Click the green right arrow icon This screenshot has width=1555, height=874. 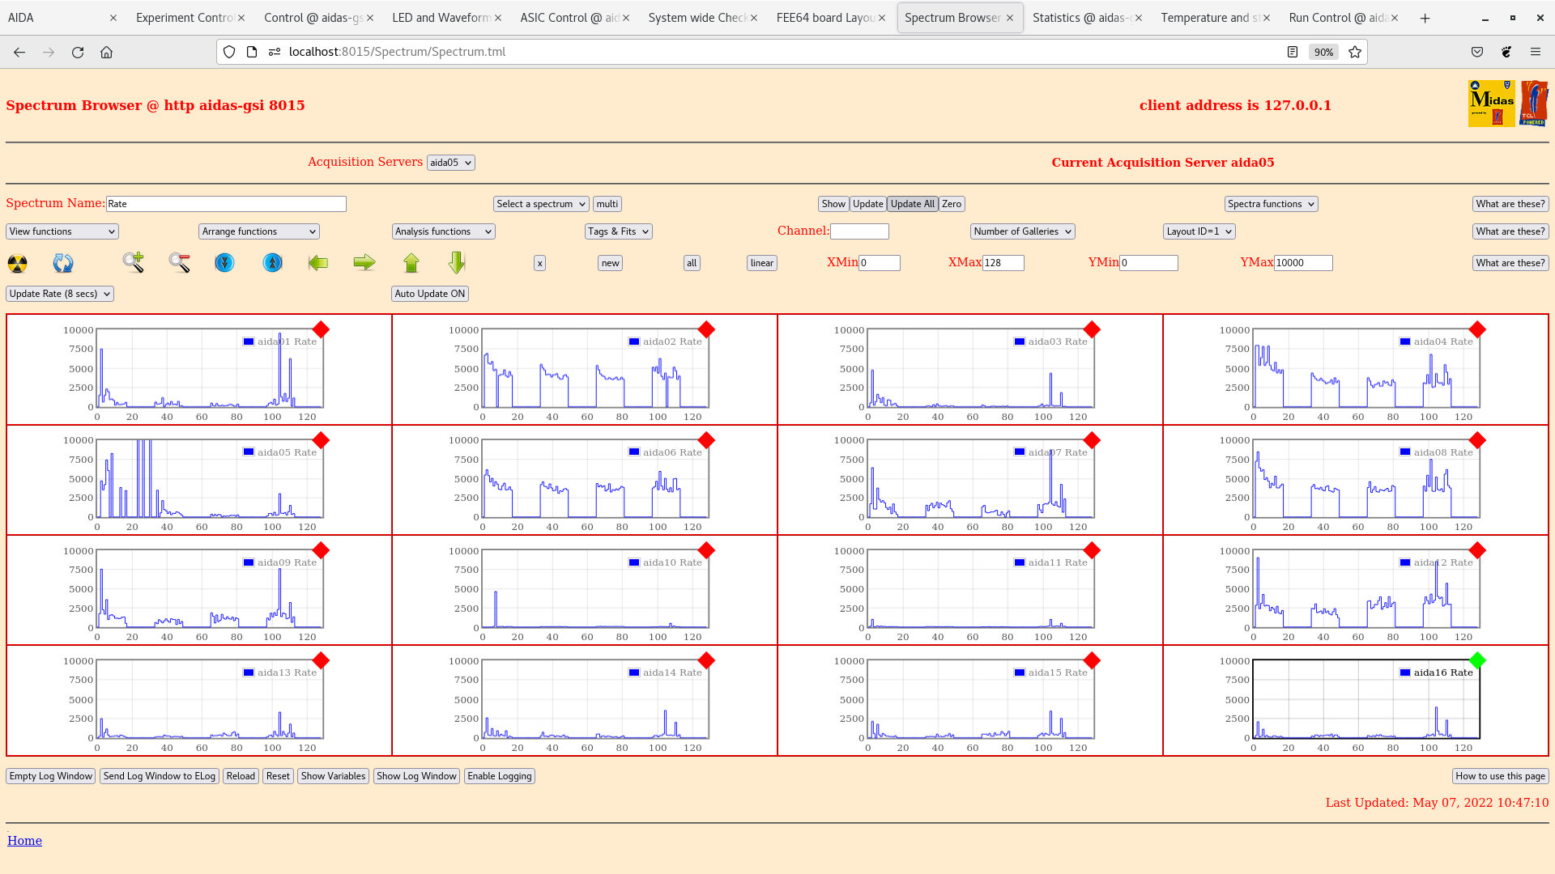pos(364,262)
